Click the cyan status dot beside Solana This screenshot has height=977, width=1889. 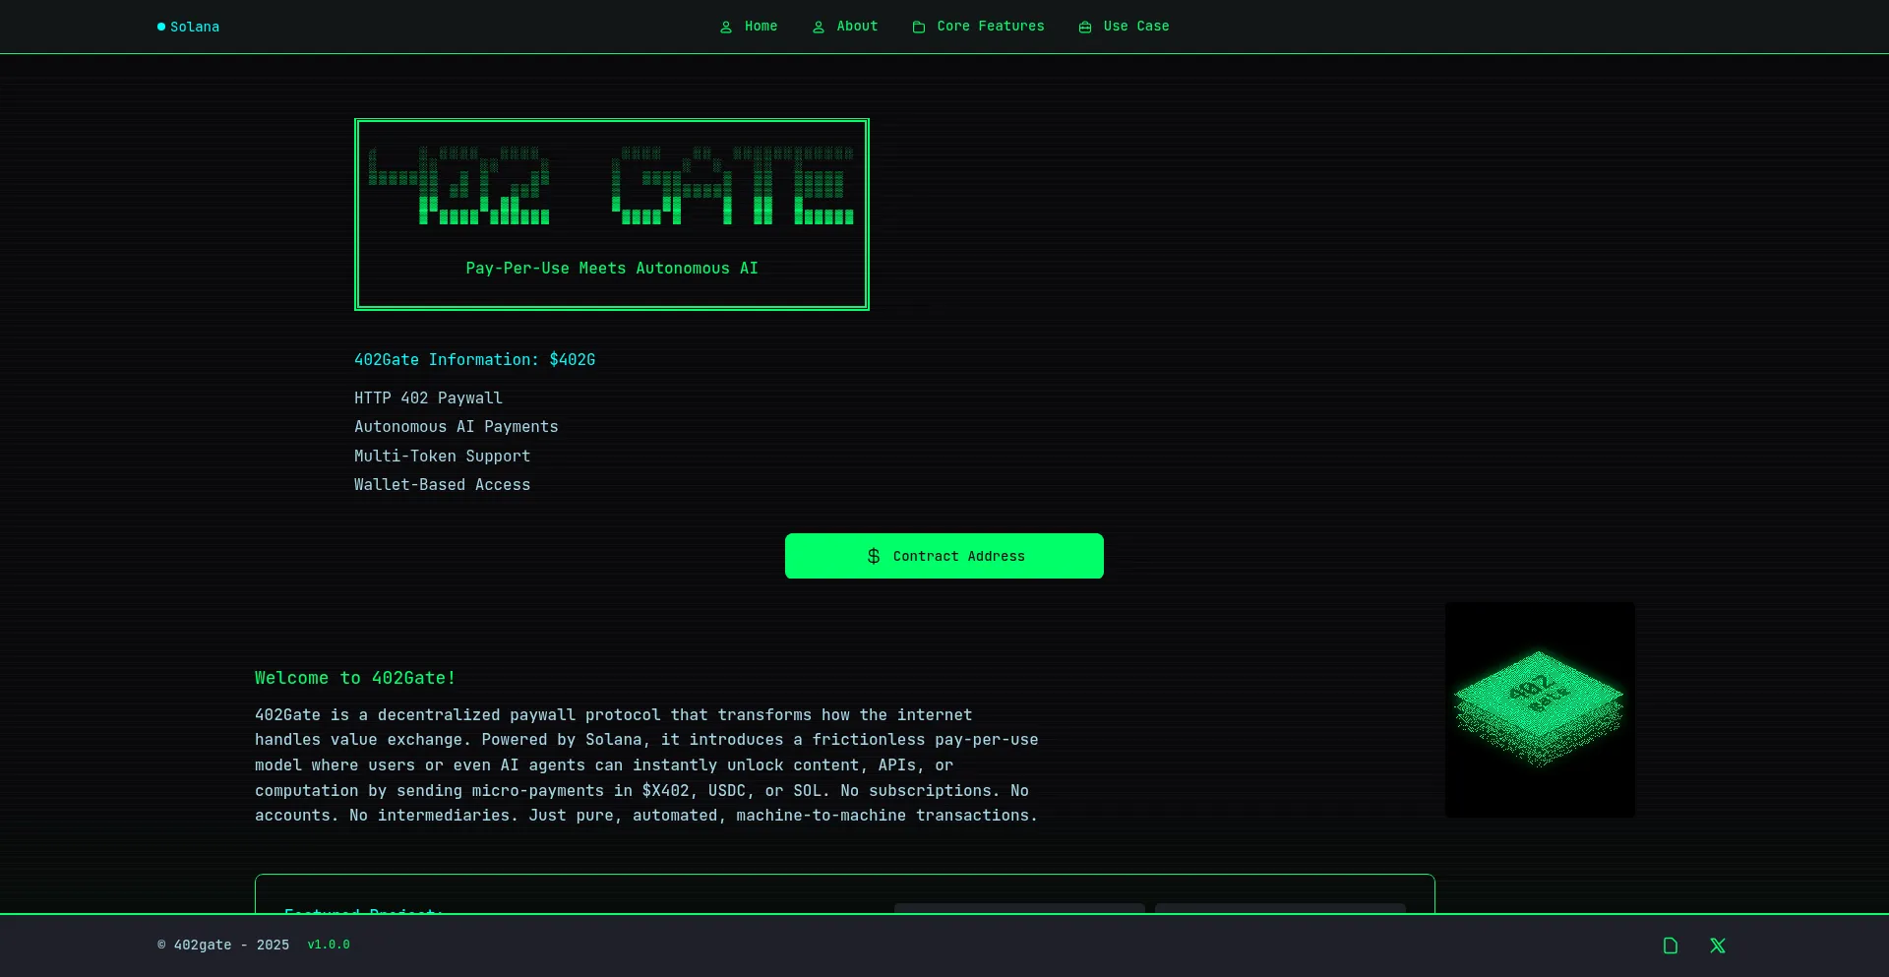point(161,27)
